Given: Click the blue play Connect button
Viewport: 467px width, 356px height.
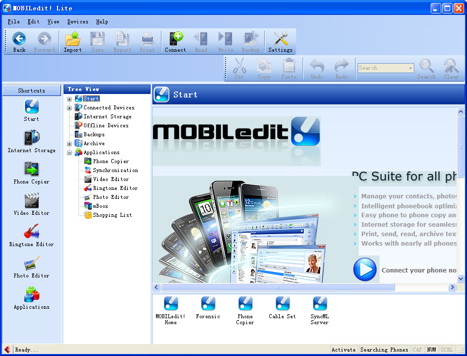Looking at the screenshot, I should pyautogui.click(x=365, y=269).
